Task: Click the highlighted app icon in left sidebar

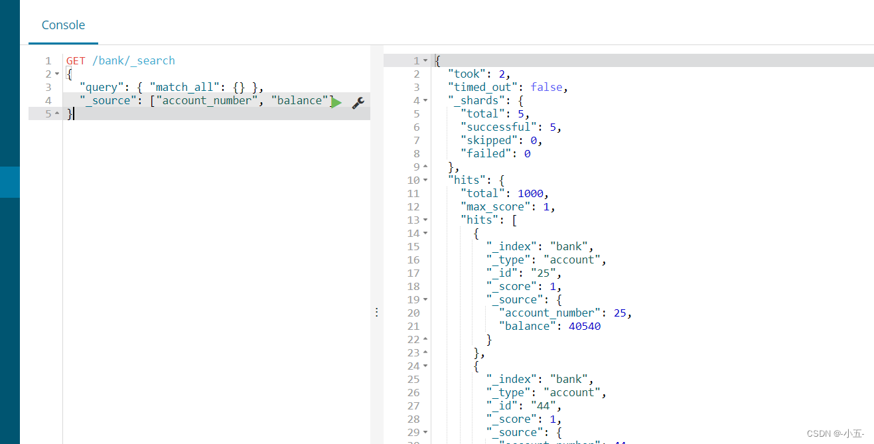Action: coord(9,182)
